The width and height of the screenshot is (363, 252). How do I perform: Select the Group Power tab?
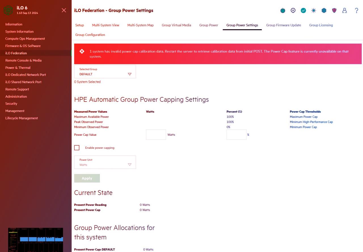point(209,25)
